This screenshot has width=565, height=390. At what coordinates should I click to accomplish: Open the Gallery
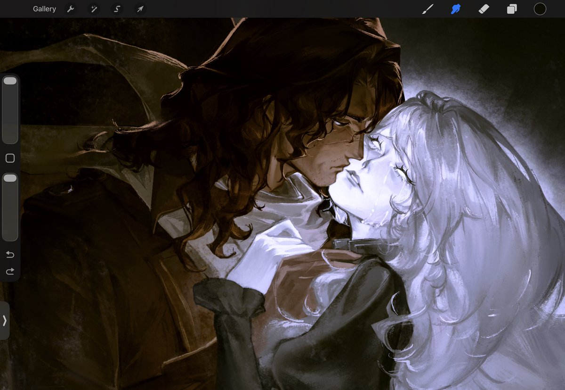44,9
